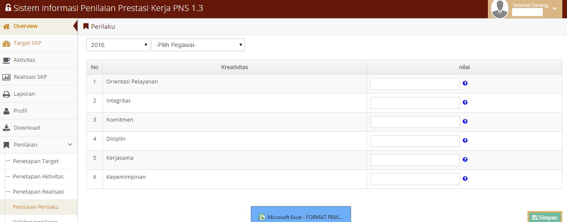Viewport: 567px width, 222px height.
Task: Click the Simpan save button
Action: click(544, 217)
